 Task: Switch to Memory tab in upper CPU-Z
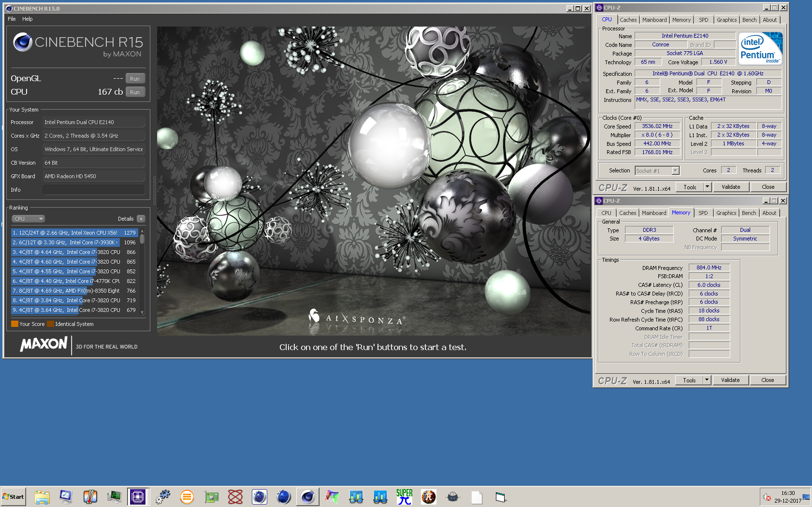pos(681,20)
